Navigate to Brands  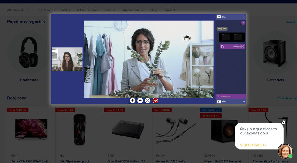click(x=110, y=10)
